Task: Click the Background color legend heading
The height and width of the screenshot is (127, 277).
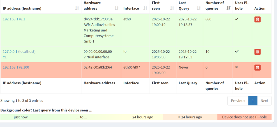Action: tap(47, 110)
